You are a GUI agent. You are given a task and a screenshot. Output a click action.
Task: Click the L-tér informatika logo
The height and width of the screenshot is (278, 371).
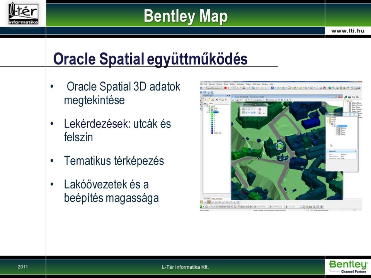pyautogui.click(x=23, y=14)
